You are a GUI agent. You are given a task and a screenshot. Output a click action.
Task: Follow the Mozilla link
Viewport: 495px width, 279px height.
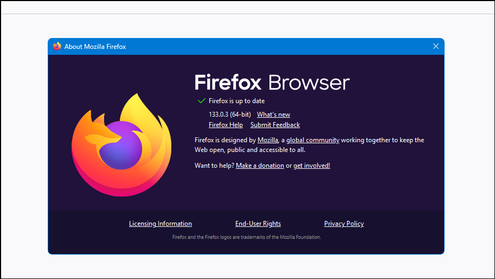point(268,140)
